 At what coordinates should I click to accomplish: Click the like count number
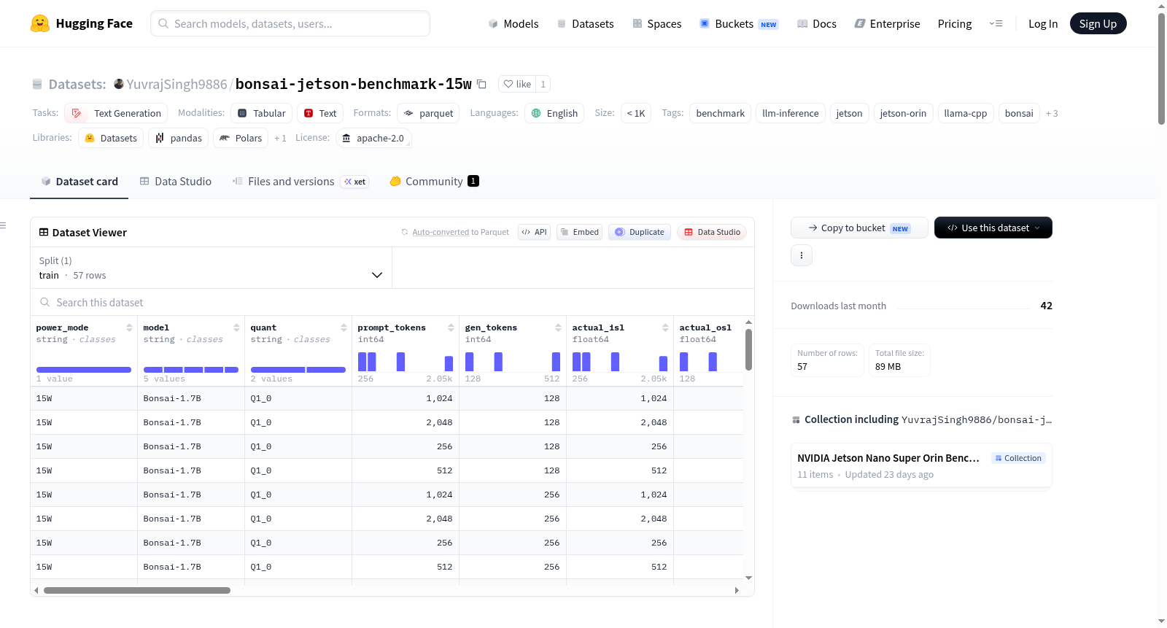tap(543, 84)
